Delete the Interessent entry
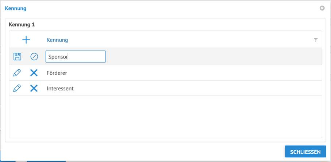The image size is (331, 162). [34, 88]
